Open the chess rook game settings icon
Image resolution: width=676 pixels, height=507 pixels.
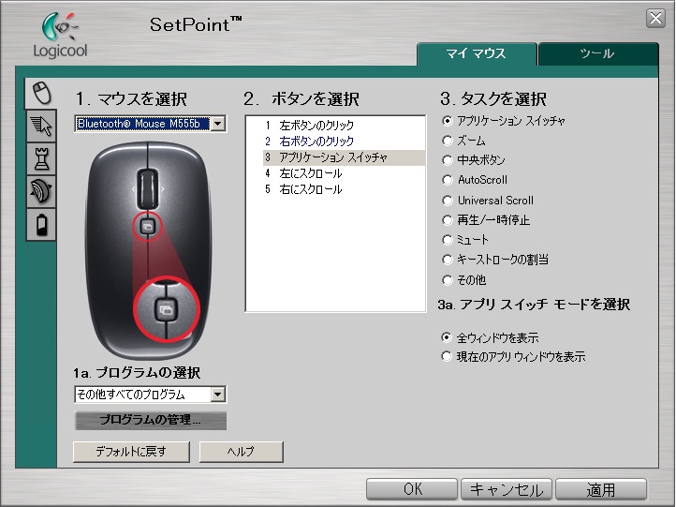coord(41,158)
